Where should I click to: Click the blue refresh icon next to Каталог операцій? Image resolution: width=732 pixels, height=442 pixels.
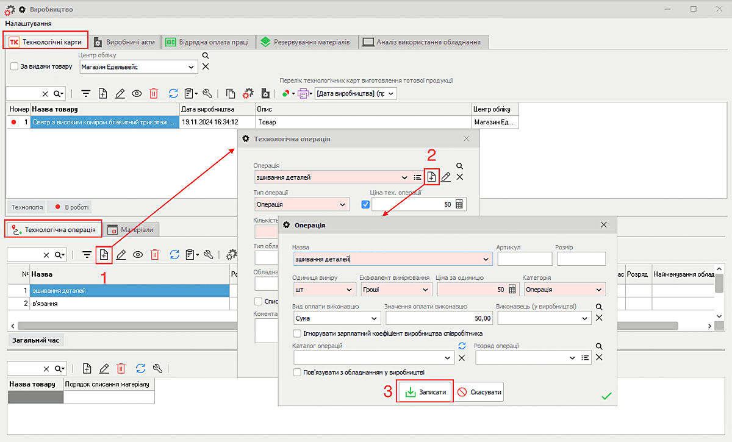[x=462, y=346]
